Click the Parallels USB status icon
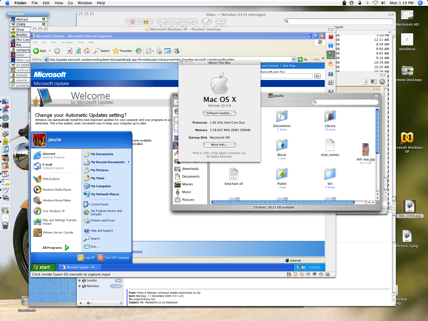 click(x=321, y=274)
